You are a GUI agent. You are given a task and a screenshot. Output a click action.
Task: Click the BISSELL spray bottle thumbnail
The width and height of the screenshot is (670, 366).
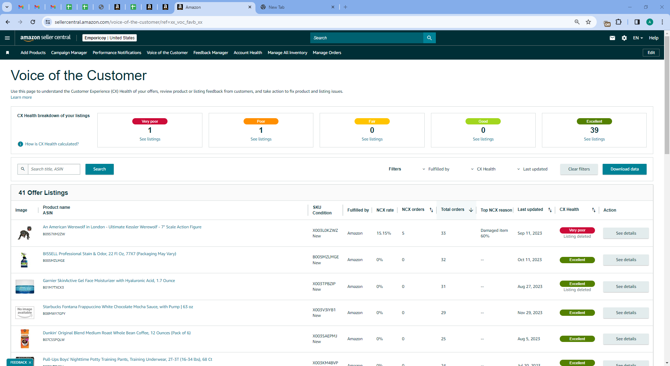click(x=24, y=260)
